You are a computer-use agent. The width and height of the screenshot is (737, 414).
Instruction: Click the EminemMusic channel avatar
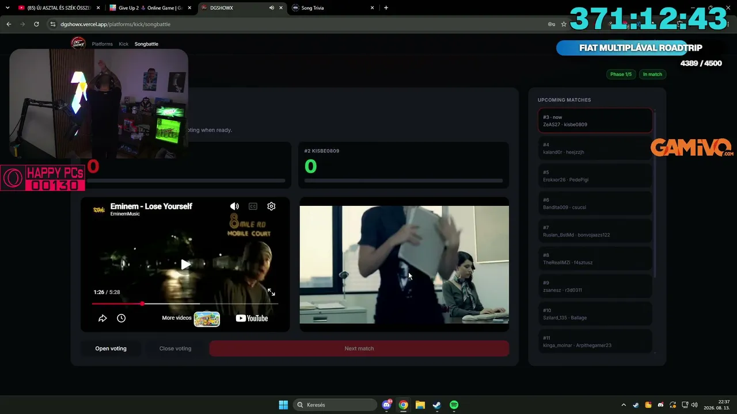pos(99,210)
